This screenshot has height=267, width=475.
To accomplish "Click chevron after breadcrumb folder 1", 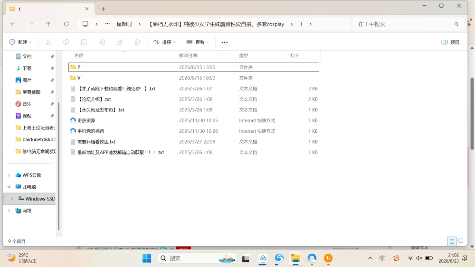I will click(x=311, y=24).
